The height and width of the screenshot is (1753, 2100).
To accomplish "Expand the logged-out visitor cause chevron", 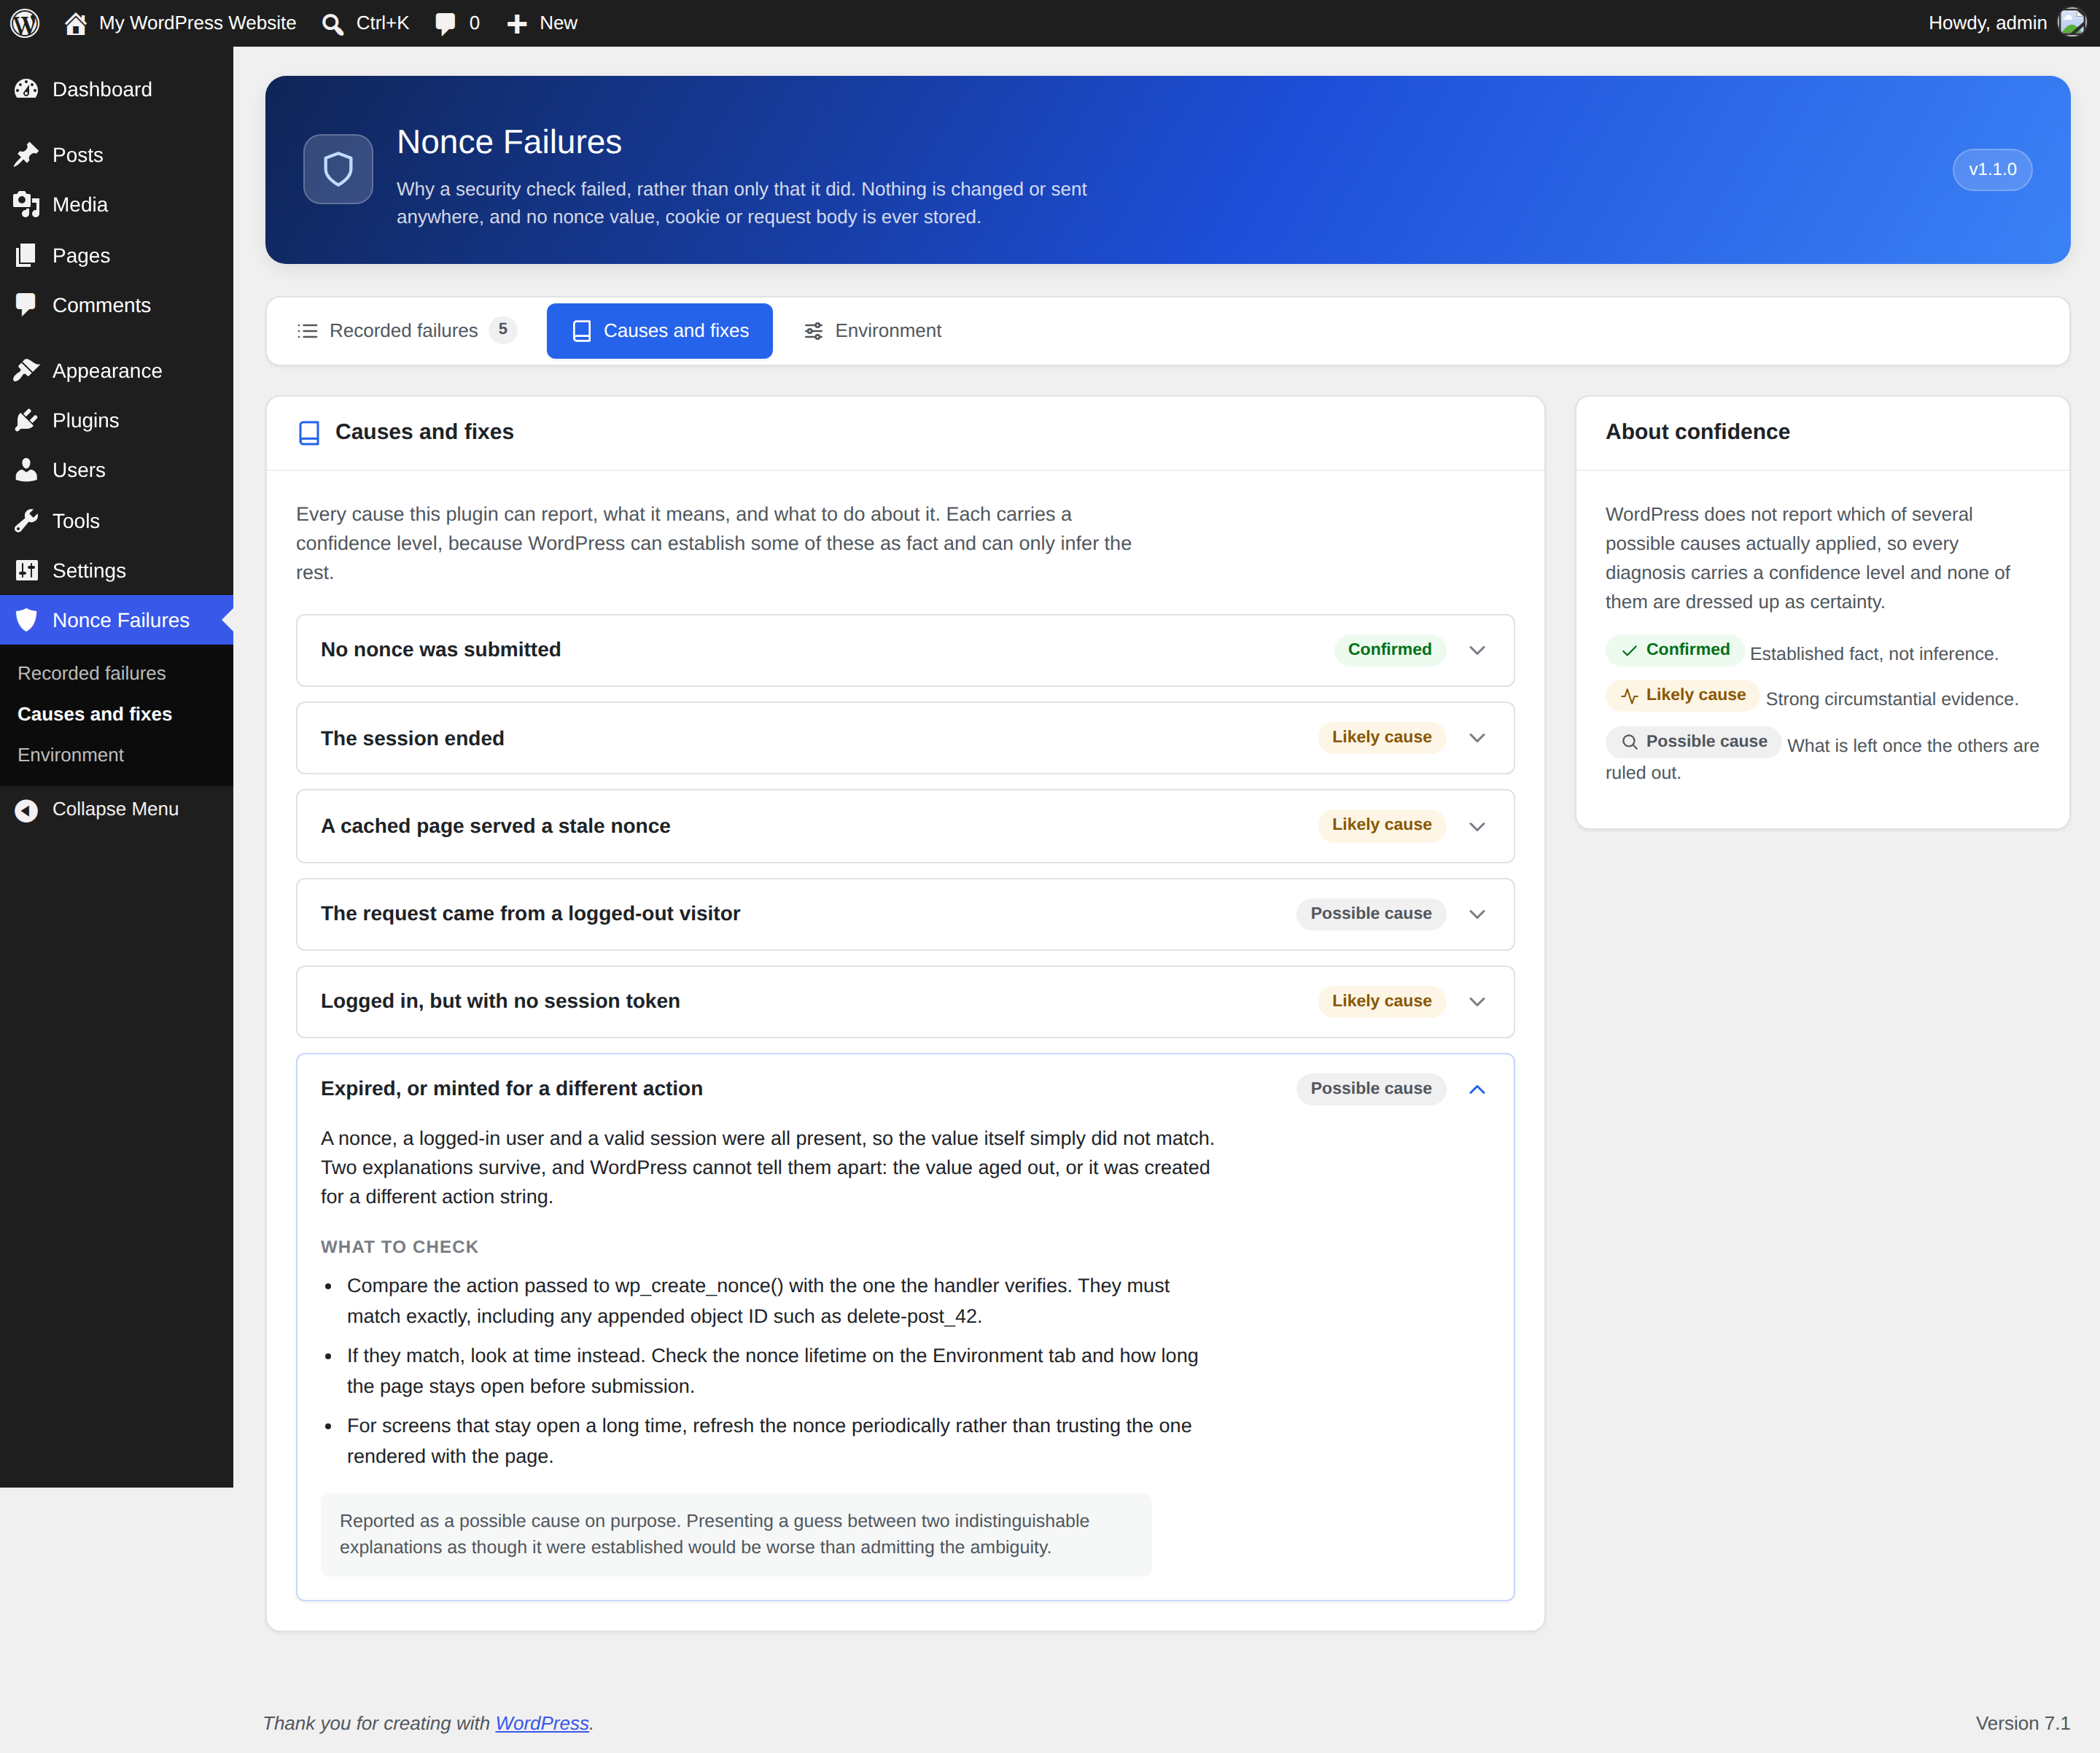I will (1477, 914).
